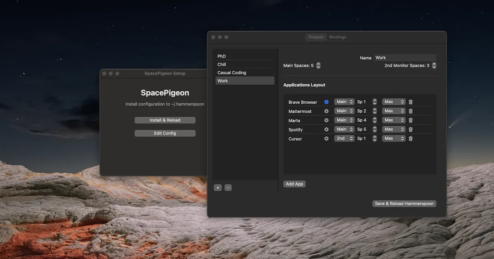Delete the Mattermost row with trash icon

410,111
